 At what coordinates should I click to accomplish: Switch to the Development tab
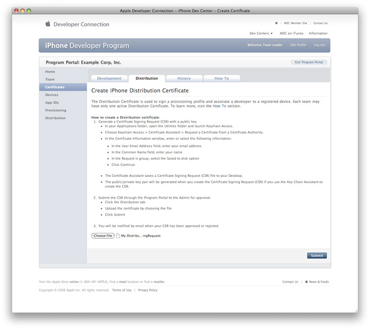pos(109,79)
